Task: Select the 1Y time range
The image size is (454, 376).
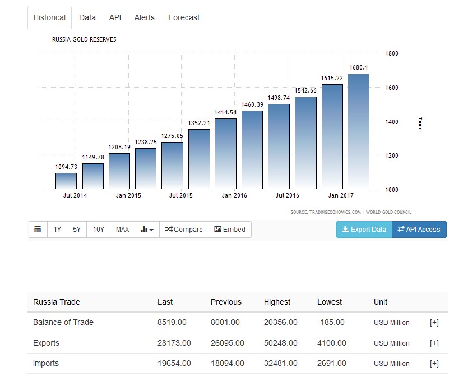Action: tap(57, 230)
